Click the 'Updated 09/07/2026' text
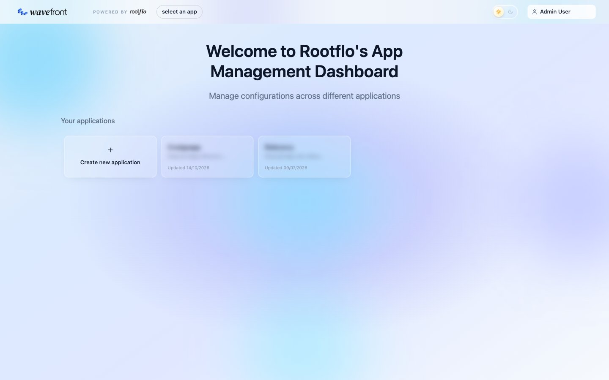Screen dimensions: 609x380 tap(286, 168)
